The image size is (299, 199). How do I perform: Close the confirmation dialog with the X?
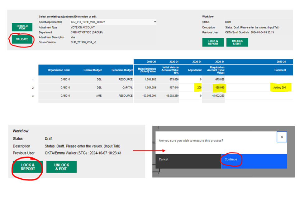[x=282, y=137]
